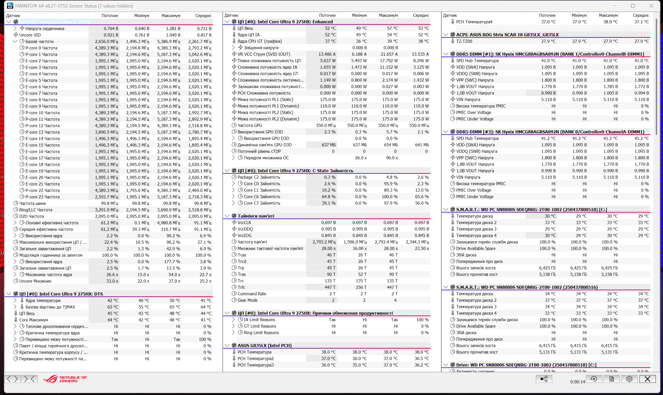Reset min/max values with clock icon
Viewport: 663px width, 395px height.
point(594,379)
